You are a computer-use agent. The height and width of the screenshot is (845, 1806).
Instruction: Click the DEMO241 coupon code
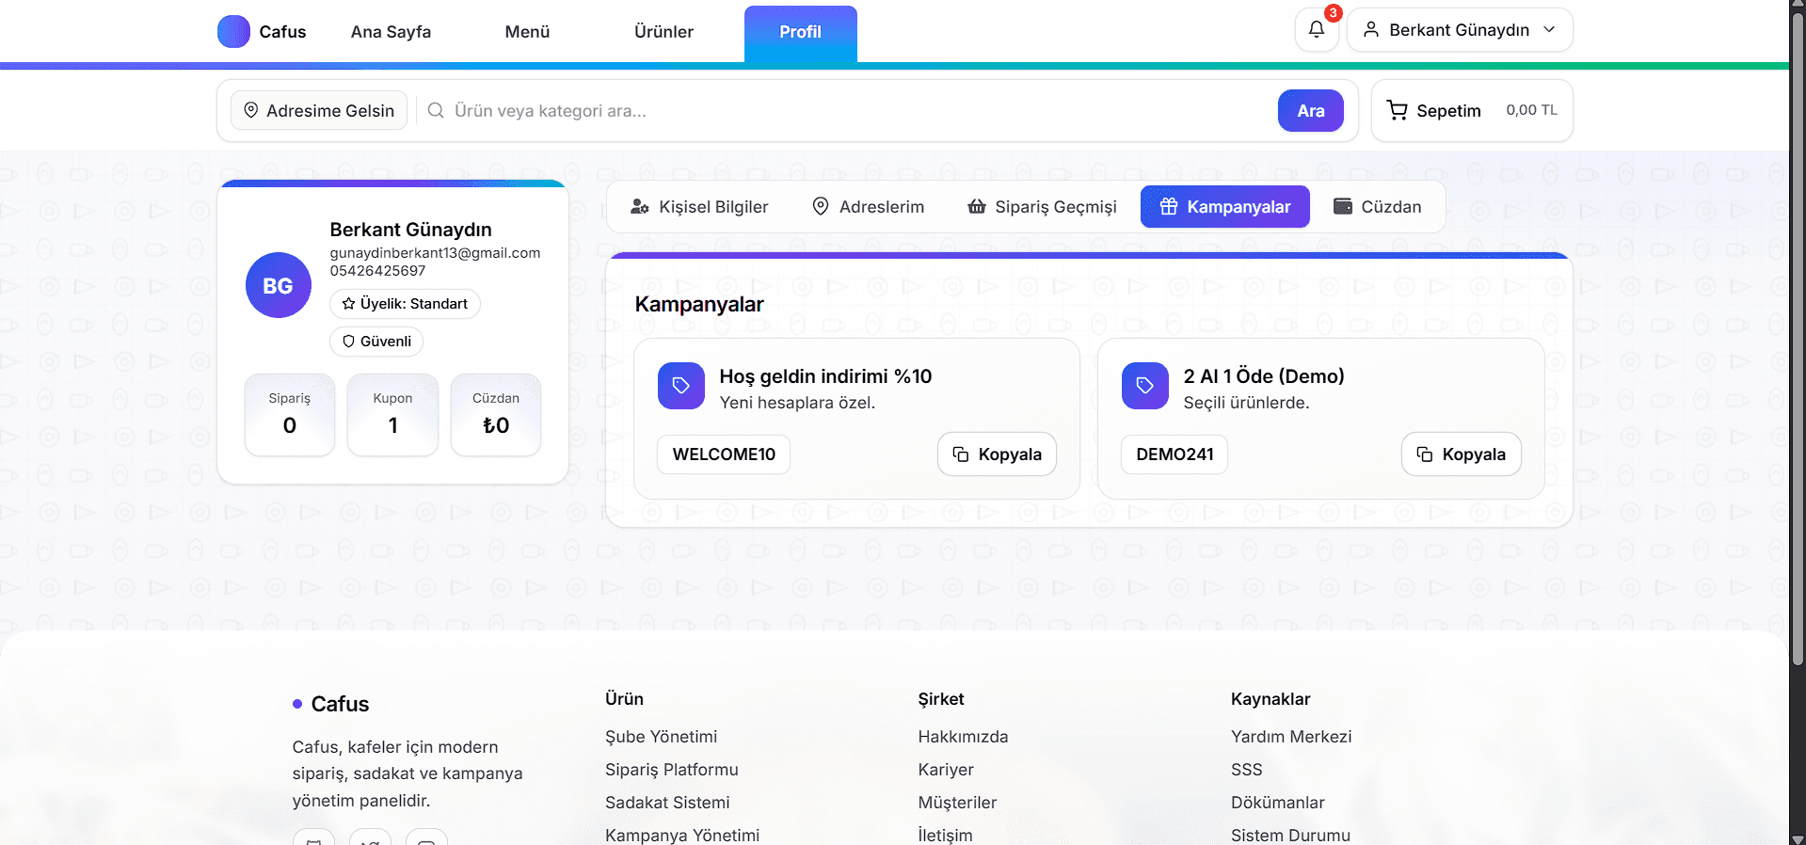[x=1175, y=454]
